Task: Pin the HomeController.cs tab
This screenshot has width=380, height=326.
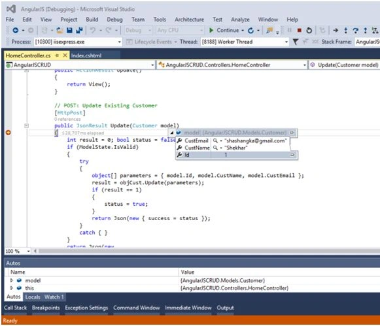Action: coord(57,56)
